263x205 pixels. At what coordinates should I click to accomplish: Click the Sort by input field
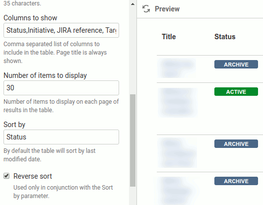tap(61, 137)
